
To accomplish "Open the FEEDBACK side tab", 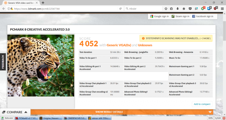I will tap(3, 62).
